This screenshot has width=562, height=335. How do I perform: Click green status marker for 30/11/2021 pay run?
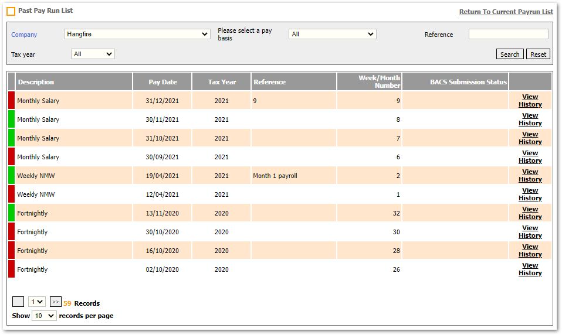[x=11, y=119]
